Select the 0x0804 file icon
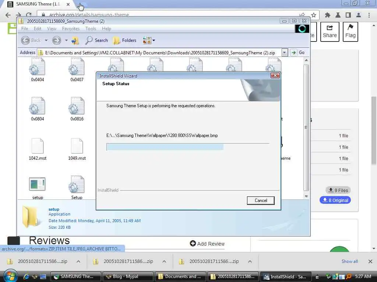This screenshot has width=377, height=282. [38, 109]
